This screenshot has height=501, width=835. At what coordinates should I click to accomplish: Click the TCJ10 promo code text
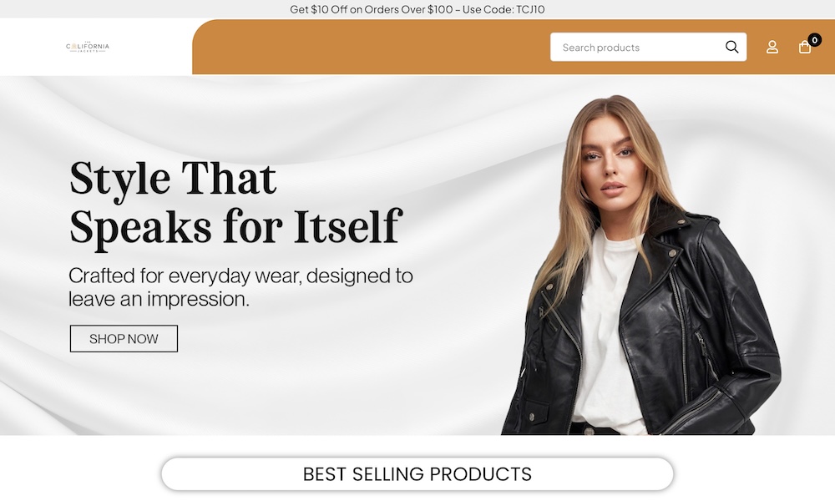530,9
